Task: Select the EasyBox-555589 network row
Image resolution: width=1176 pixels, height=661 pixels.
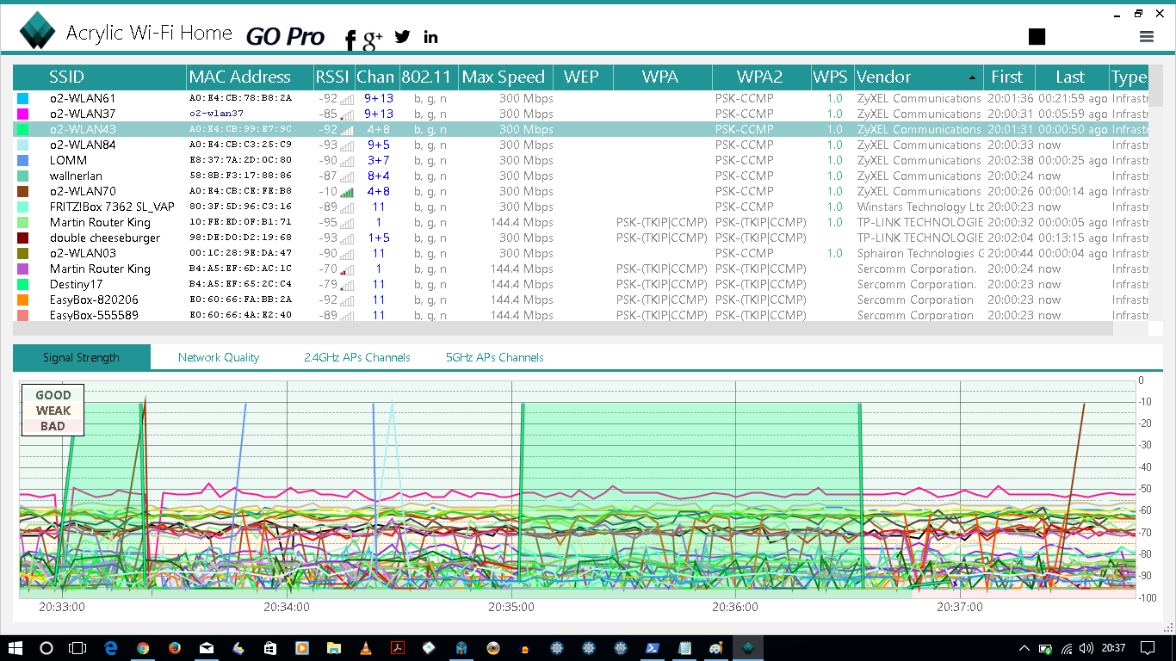Action: click(581, 315)
